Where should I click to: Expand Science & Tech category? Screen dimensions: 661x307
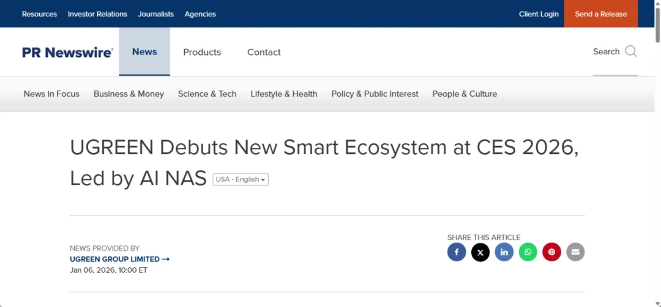coord(207,94)
